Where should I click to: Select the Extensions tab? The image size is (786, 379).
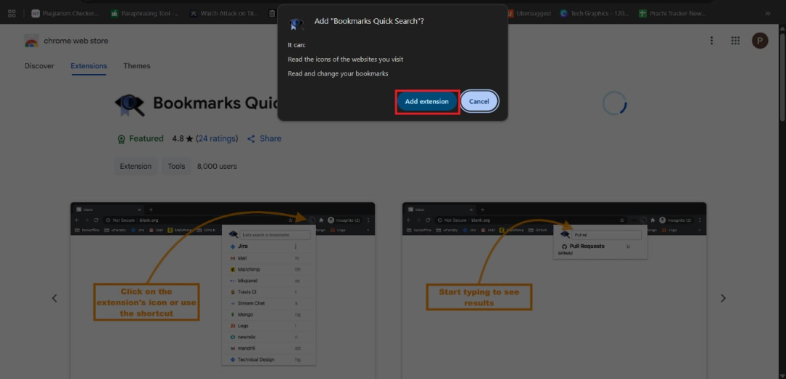coord(89,65)
